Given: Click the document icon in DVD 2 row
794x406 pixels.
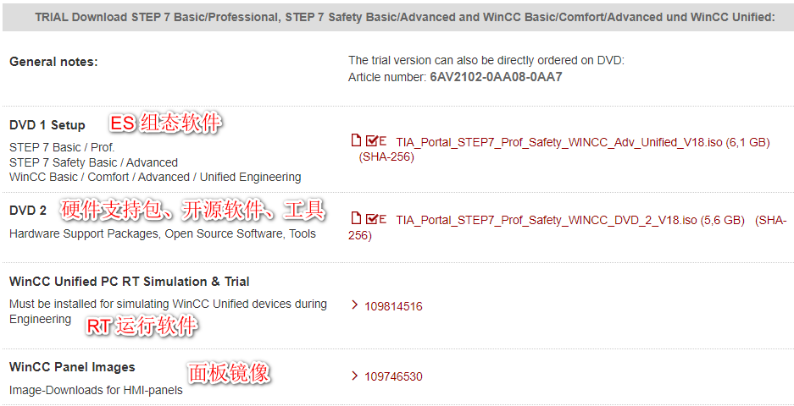Looking at the screenshot, I should (356, 218).
